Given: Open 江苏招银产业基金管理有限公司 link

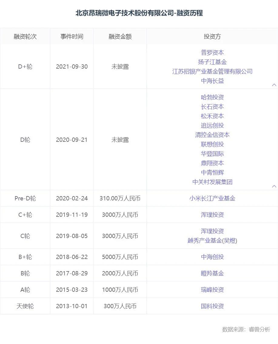Looking at the screenshot, I should (x=212, y=71).
